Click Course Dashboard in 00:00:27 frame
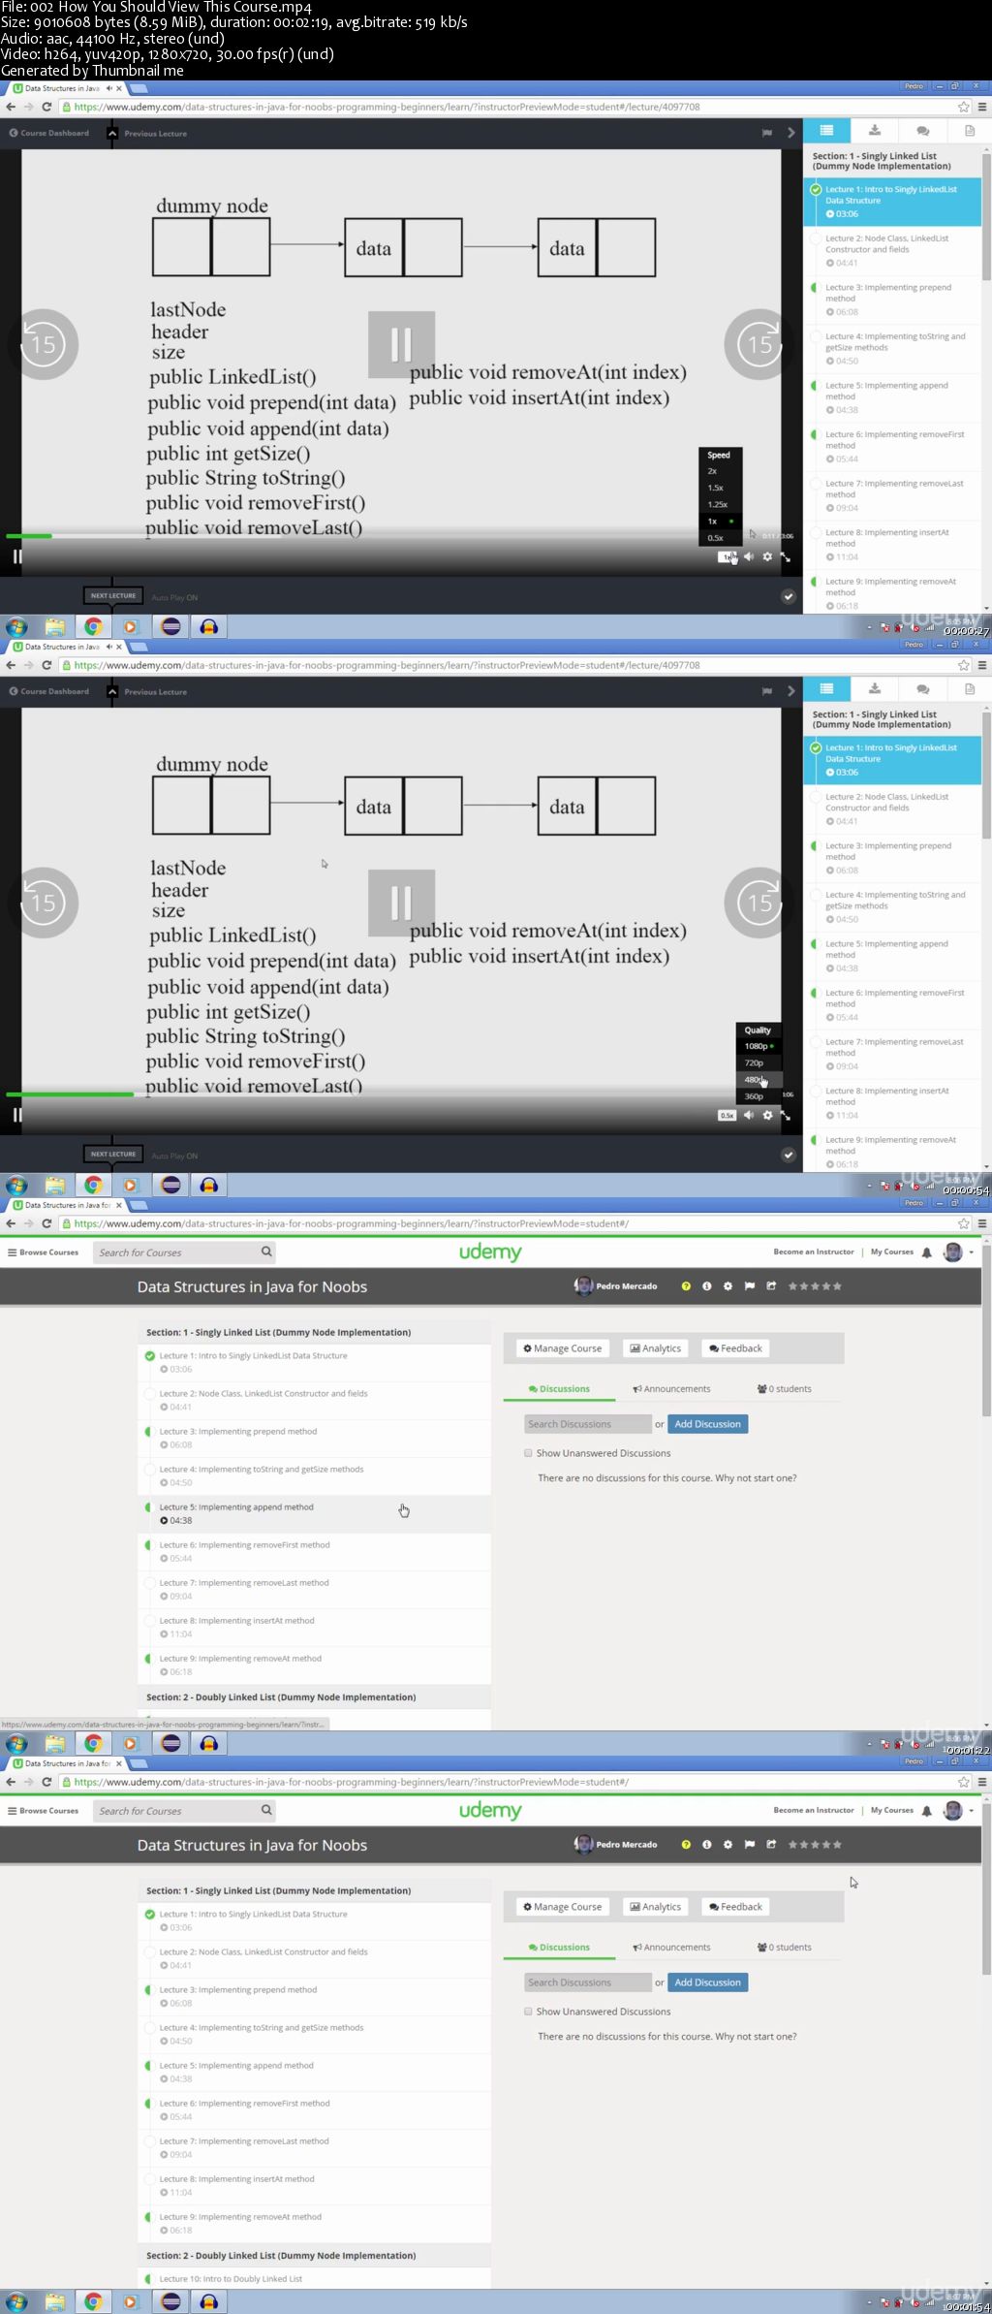The image size is (992, 2314). tap(49, 133)
